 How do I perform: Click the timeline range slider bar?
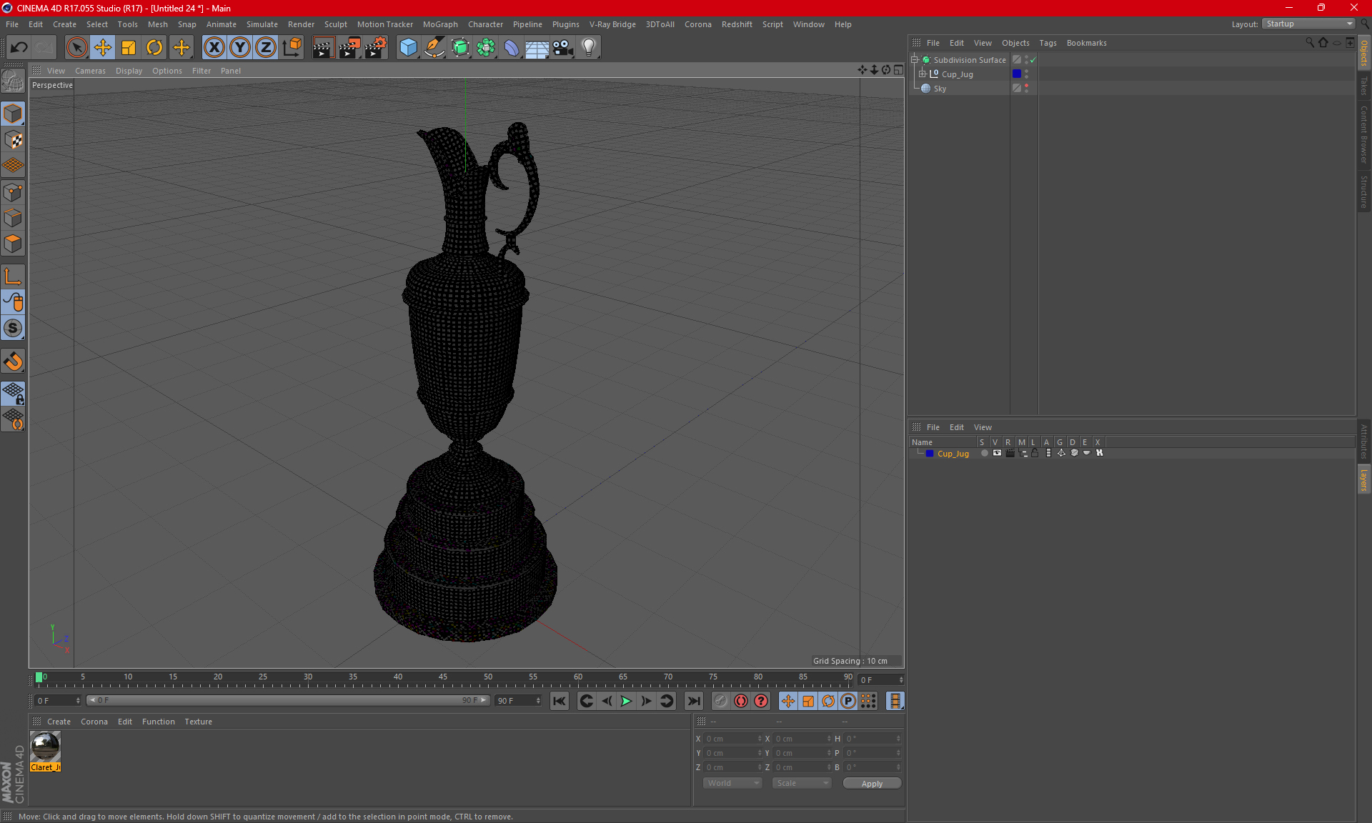point(288,701)
